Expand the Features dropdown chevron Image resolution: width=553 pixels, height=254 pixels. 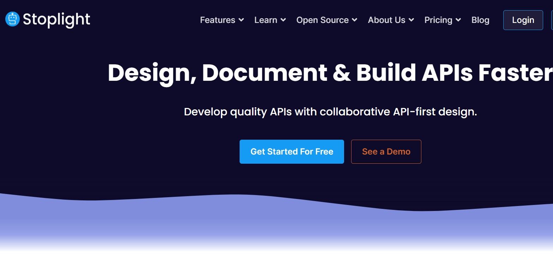point(241,20)
